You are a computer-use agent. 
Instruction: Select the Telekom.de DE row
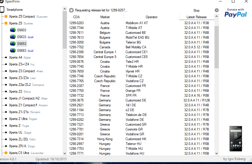(x=141, y=115)
